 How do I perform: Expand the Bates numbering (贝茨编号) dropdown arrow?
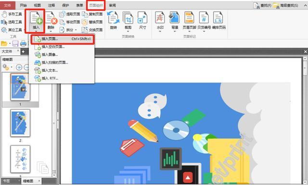point(204,31)
